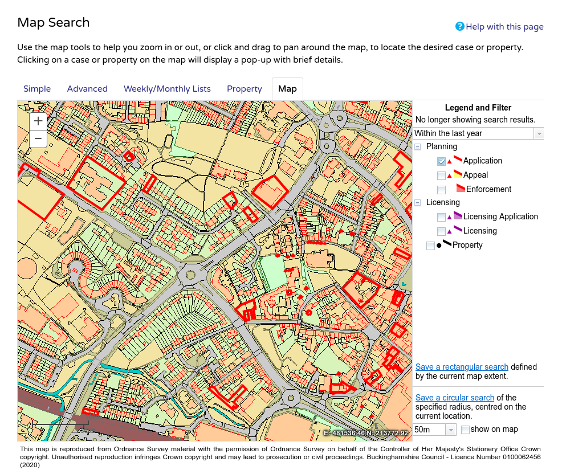Open the Weekly/Monthly Lists tab

point(167,89)
